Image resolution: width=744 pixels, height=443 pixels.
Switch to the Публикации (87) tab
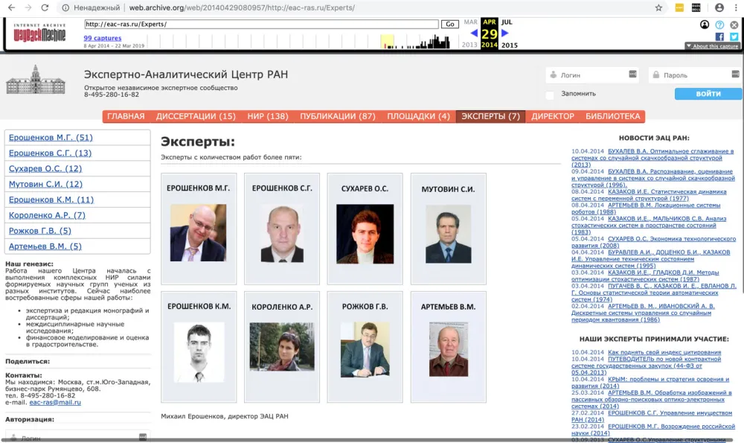pos(338,116)
